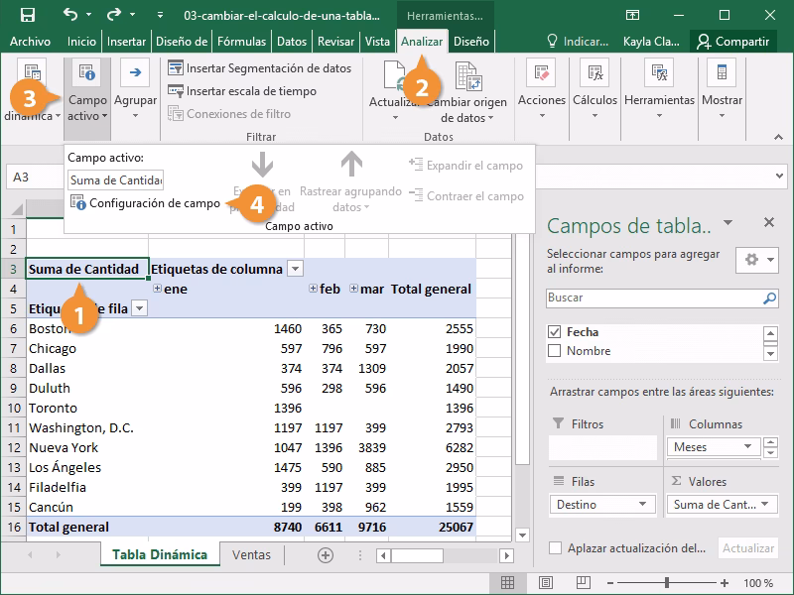Click the Buscar field search box
Screen dimensions: 794x595
pos(662,297)
